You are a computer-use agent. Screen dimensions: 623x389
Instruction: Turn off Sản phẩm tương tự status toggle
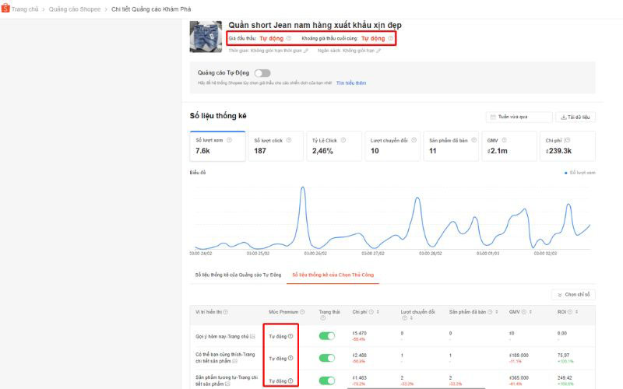pos(327,380)
